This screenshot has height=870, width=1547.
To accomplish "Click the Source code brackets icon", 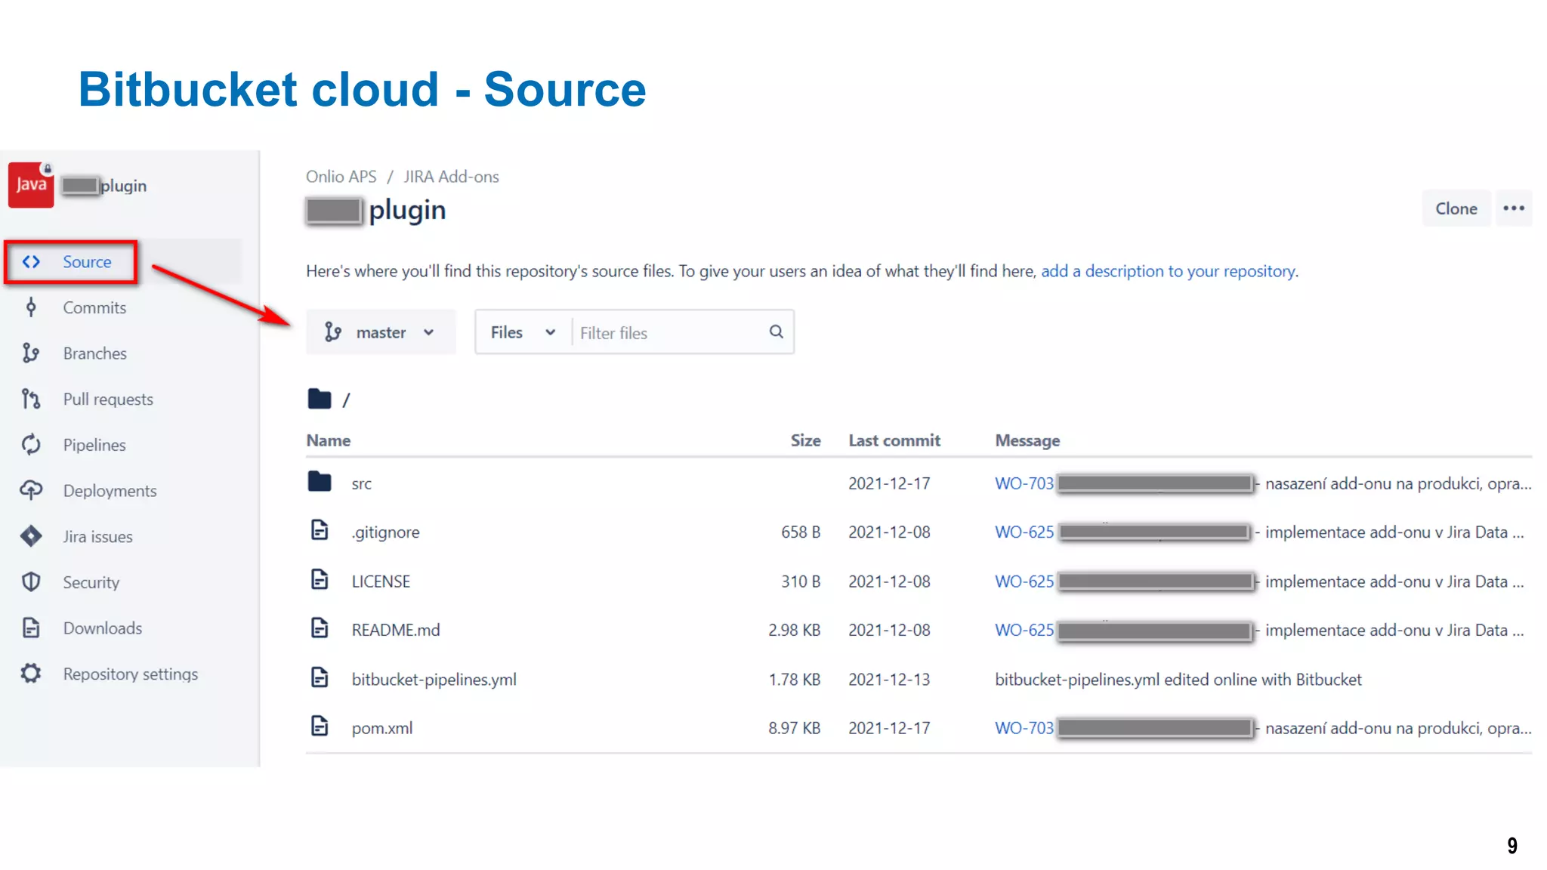I will 31,262.
